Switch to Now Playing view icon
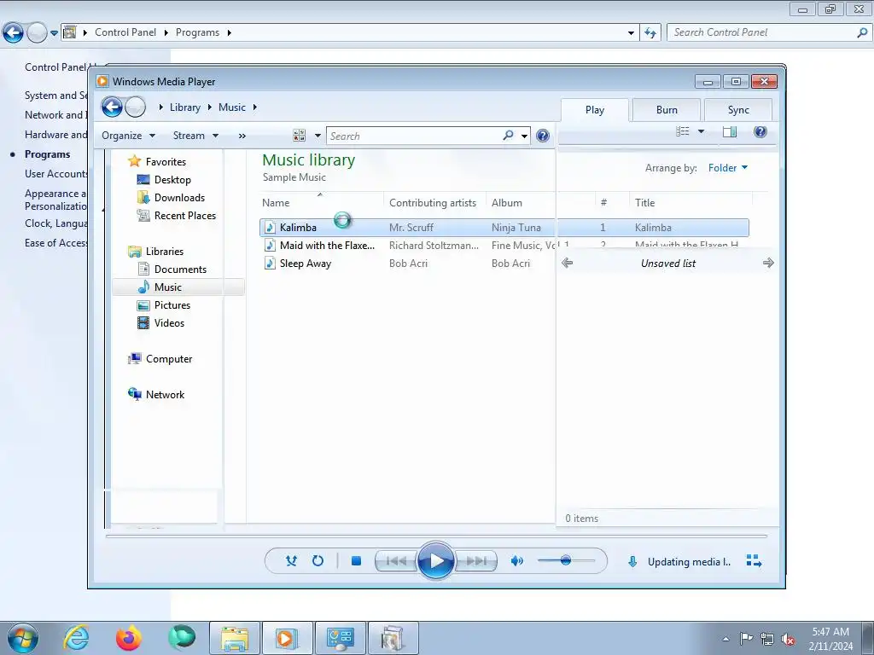This screenshot has height=655, width=874. (x=754, y=561)
